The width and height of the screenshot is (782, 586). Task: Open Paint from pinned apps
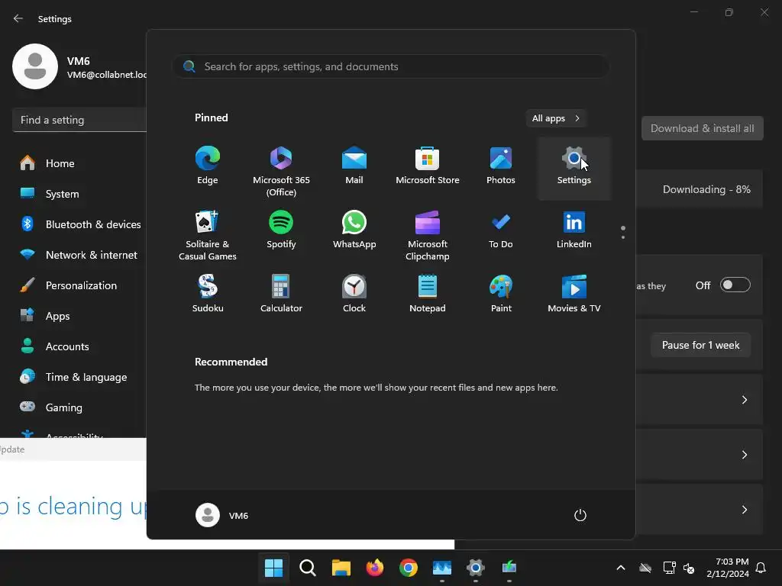click(x=501, y=294)
